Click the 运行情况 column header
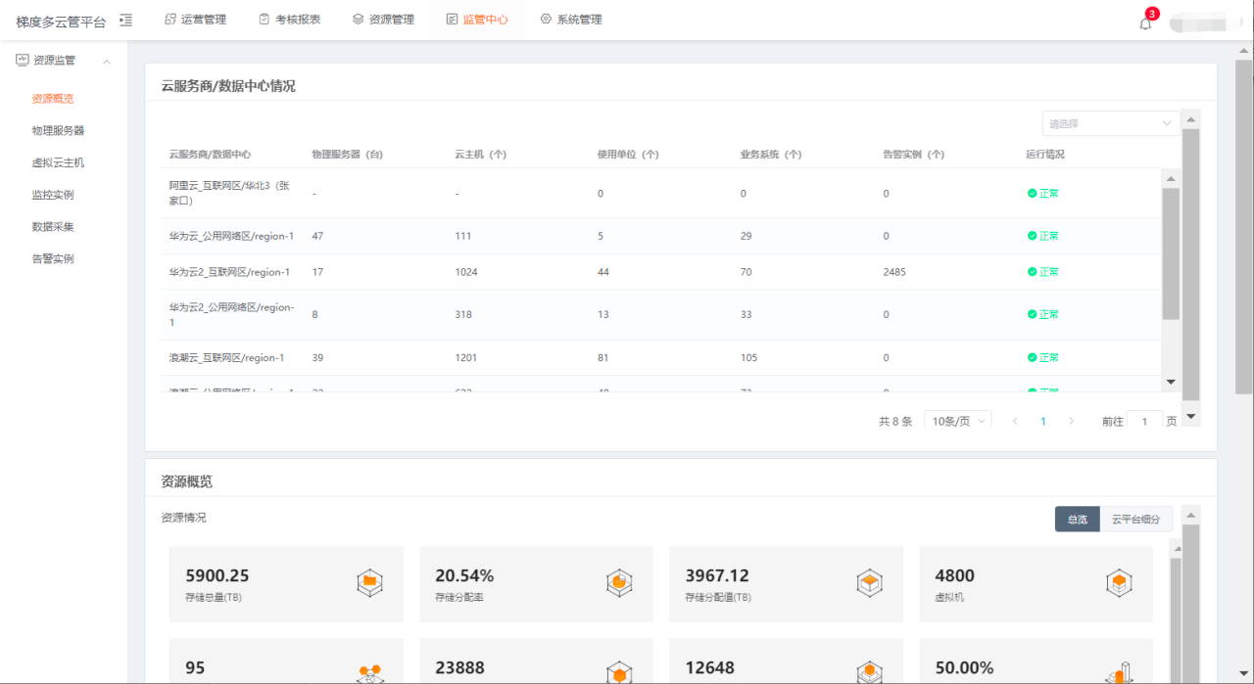The image size is (1254, 684). coord(1045,155)
